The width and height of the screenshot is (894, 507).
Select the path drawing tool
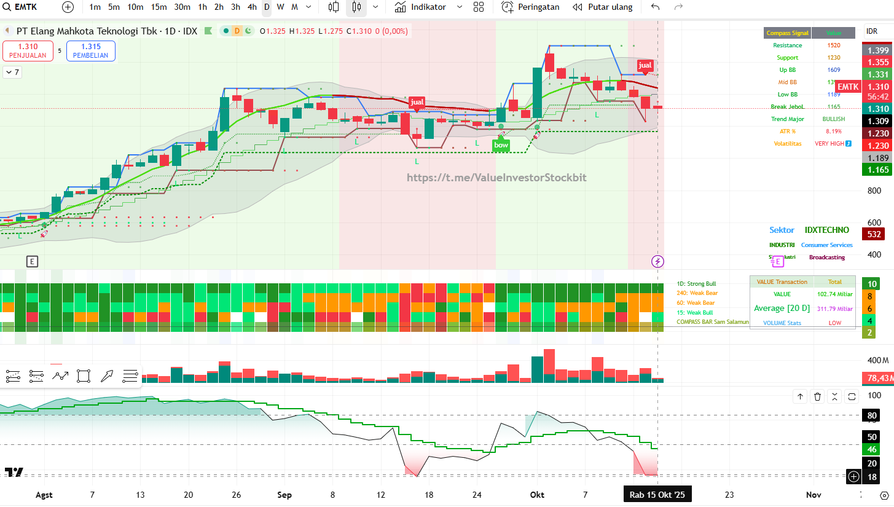click(x=60, y=376)
